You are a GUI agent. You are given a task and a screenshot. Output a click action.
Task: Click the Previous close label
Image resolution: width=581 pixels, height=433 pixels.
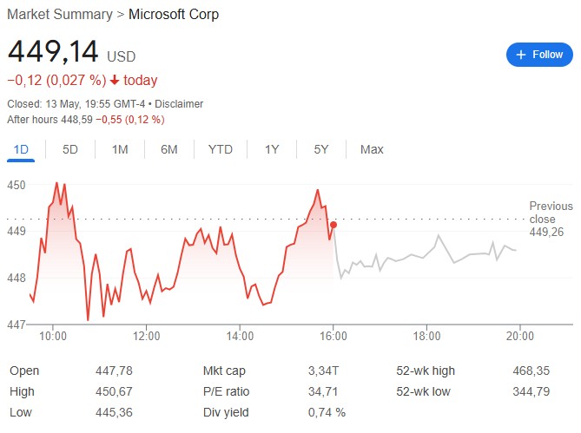point(551,213)
